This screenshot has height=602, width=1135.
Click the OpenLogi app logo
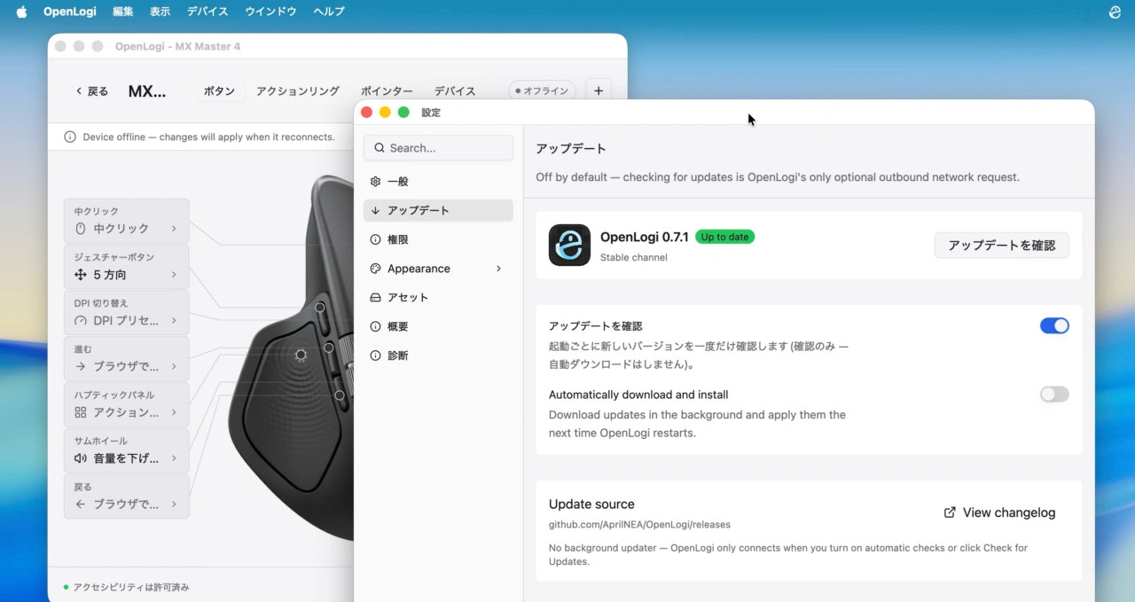[x=569, y=245]
